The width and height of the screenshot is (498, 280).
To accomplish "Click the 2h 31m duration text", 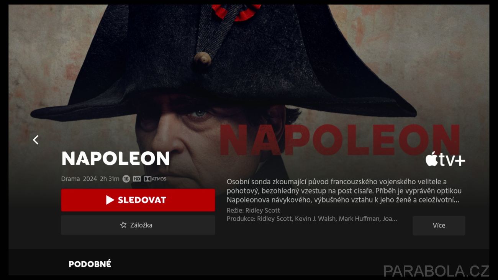I will coord(110,179).
